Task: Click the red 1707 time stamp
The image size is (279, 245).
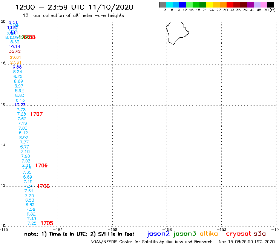Action: click(37, 114)
